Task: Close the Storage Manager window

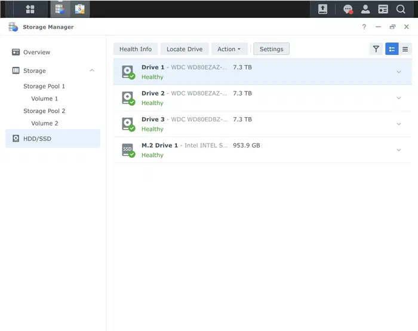Action: click(x=406, y=27)
